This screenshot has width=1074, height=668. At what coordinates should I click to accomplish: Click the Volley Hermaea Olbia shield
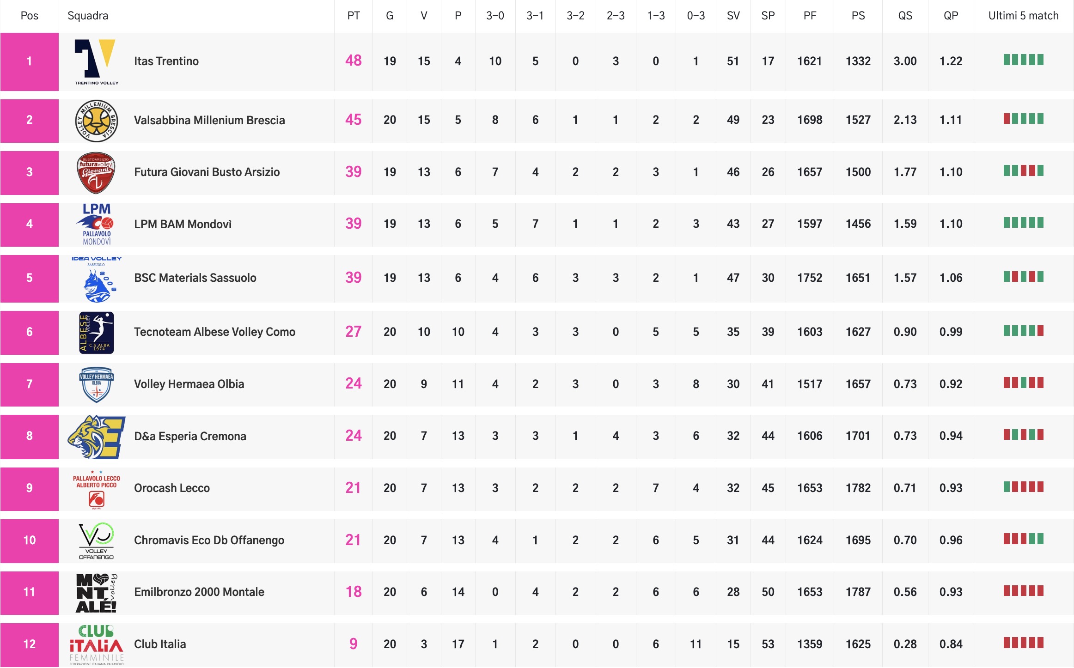click(96, 384)
